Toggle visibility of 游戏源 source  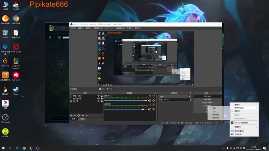(99, 101)
